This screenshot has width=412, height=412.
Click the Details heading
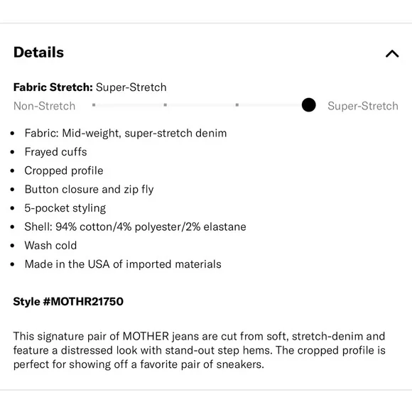38,53
